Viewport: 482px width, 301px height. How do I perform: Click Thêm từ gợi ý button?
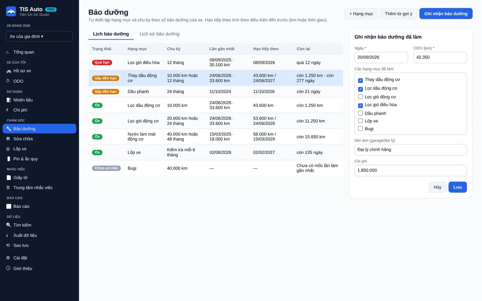pos(399,14)
